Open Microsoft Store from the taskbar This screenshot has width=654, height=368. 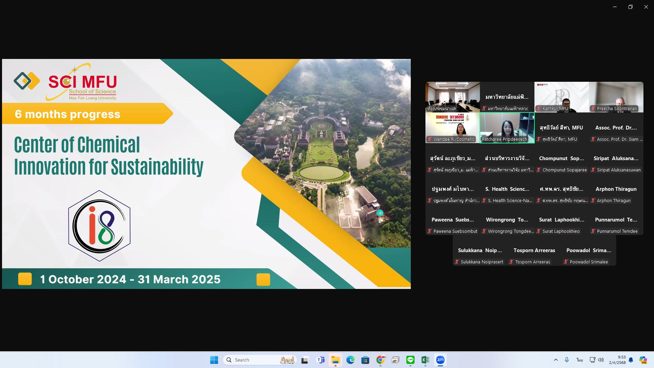365,360
